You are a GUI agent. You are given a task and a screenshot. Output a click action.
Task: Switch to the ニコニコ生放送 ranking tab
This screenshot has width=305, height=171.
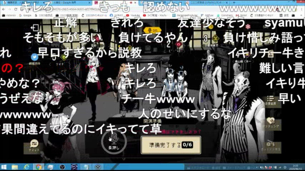[207, 3]
